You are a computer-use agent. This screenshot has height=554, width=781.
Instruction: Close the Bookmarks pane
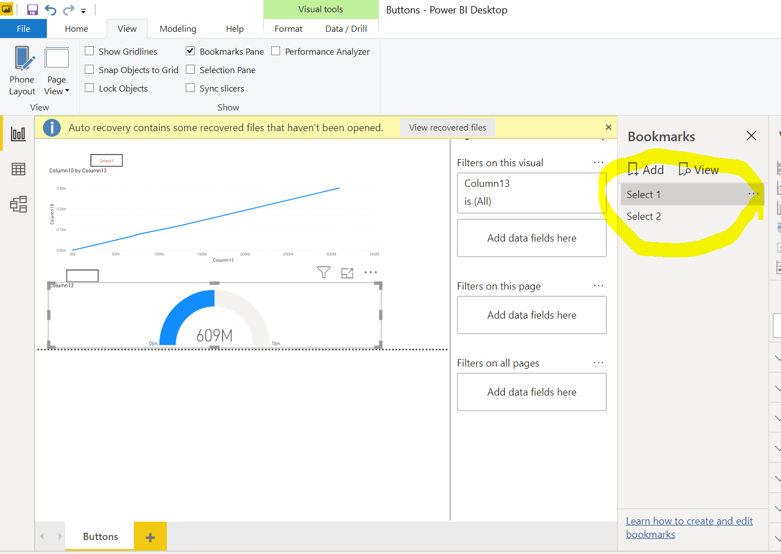click(x=751, y=136)
